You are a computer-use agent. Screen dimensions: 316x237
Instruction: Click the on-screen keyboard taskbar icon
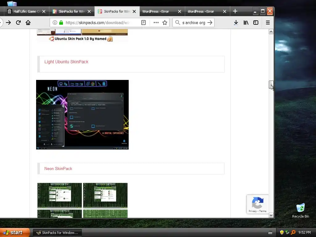tap(270, 233)
